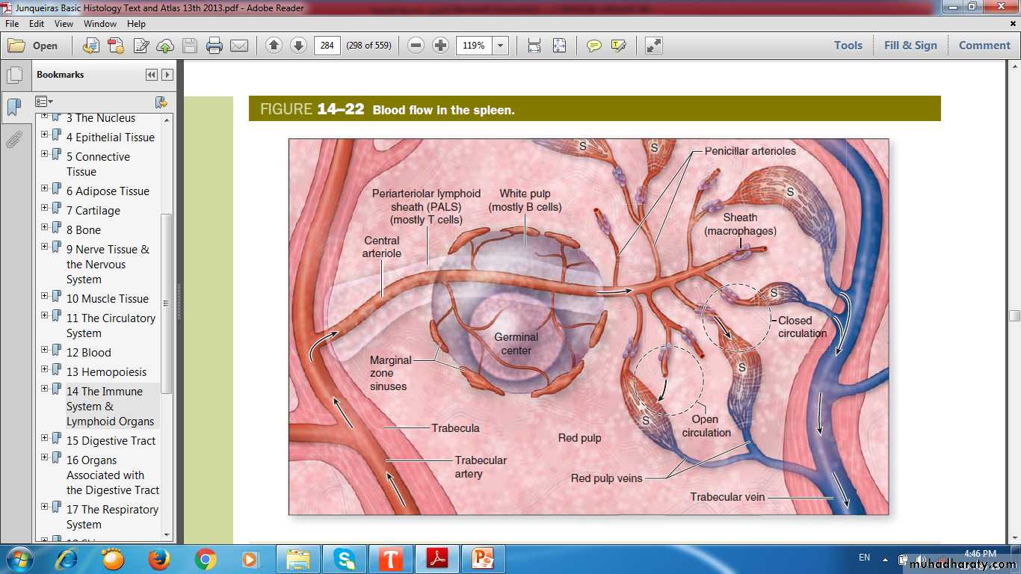
Task: Add a sticky note comment
Action: click(594, 46)
